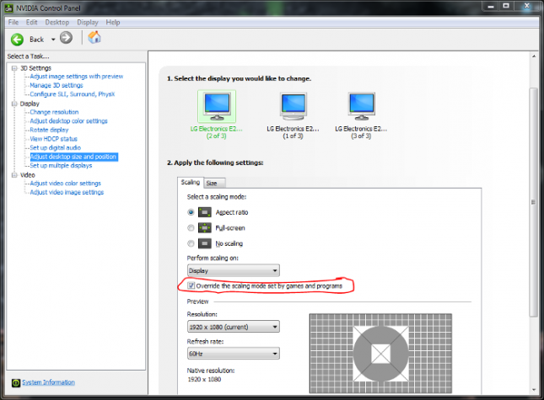Open the Edit menu
Viewport: 544px width, 400px height.
31,22
